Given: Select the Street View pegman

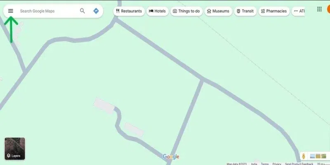Looking at the screenshot, I should (x=304, y=156).
